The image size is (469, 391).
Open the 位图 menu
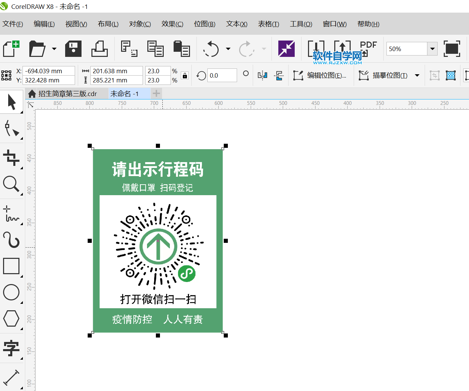point(204,24)
